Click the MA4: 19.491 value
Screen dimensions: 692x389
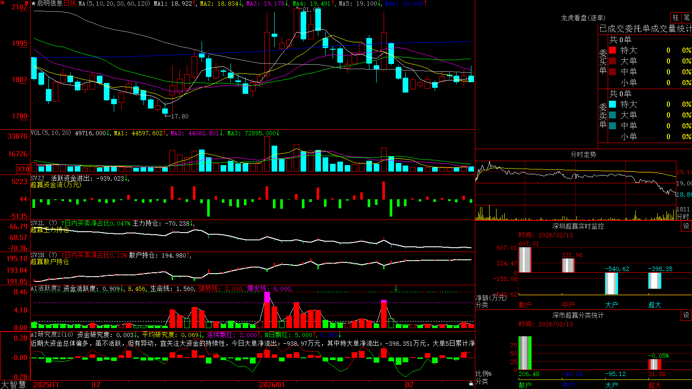pos(311,3)
